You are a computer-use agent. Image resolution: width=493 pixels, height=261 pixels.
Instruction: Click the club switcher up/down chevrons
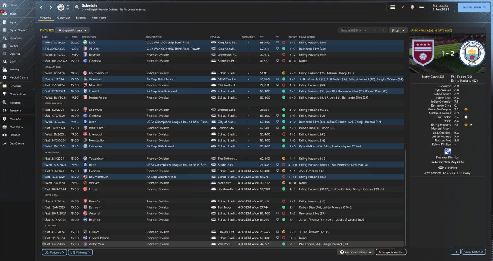pos(68,7)
